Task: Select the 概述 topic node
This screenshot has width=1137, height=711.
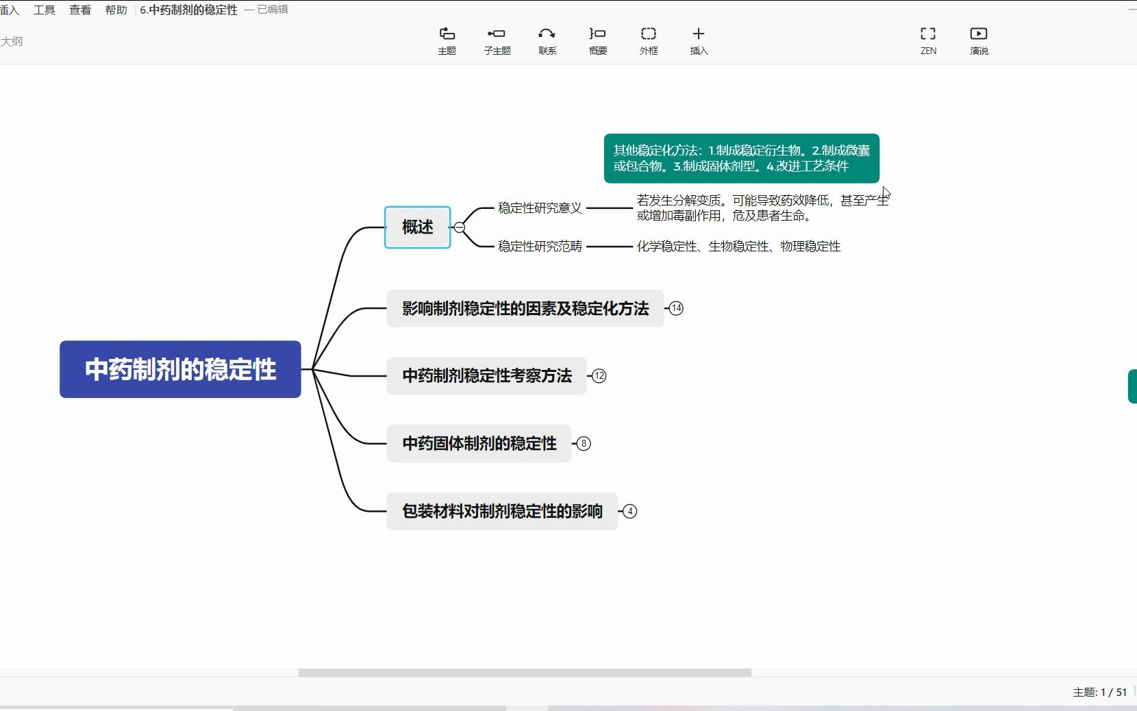Action: 418,227
